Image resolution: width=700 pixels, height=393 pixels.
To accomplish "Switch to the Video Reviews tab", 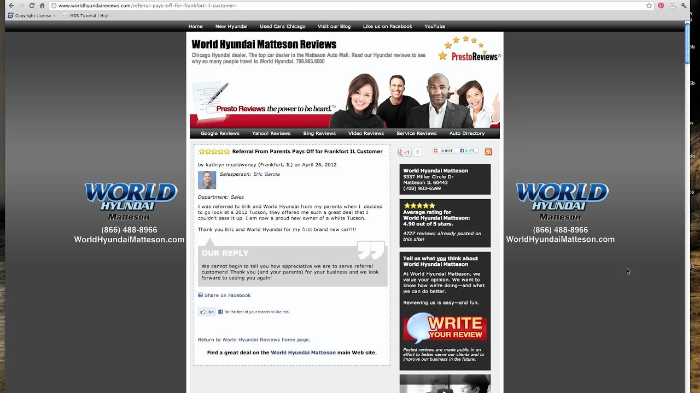I will point(366,133).
